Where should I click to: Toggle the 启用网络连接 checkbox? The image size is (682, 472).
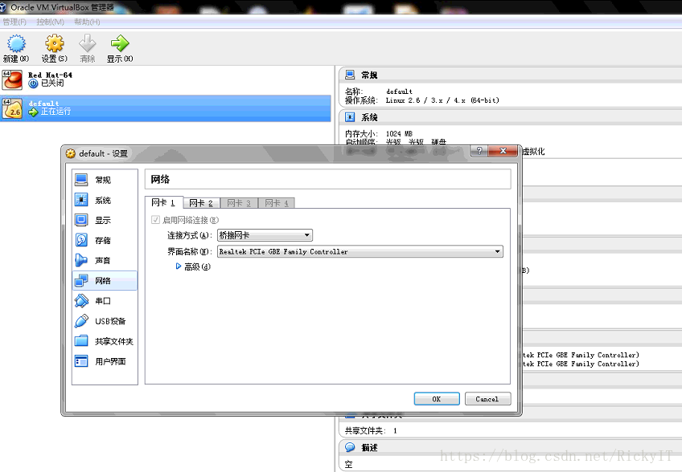[155, 220]
